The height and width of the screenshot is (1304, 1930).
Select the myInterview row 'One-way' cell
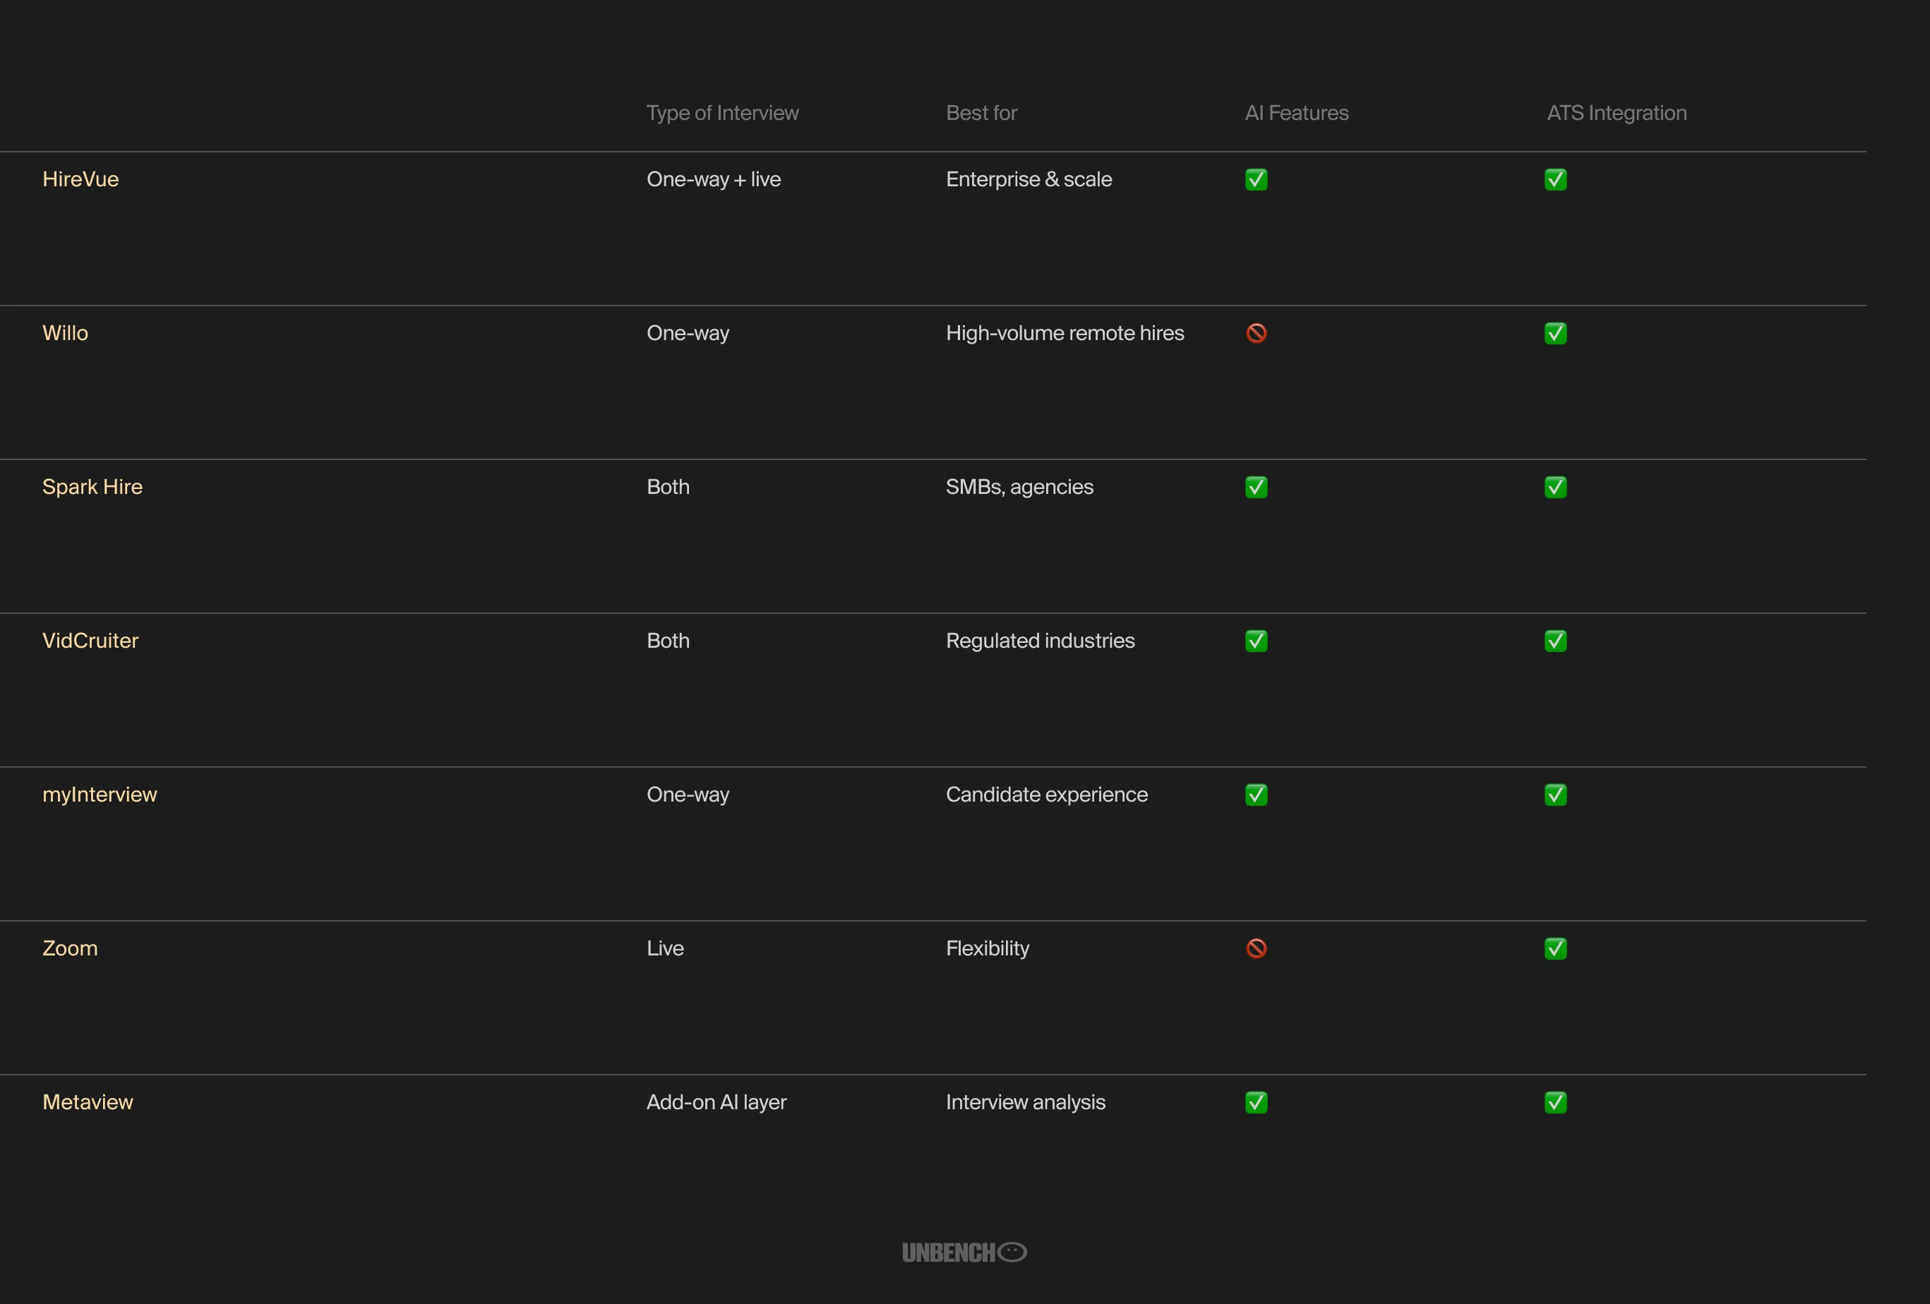point(688,795)
